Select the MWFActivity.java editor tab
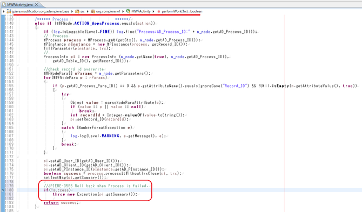 tap(19, 4)
